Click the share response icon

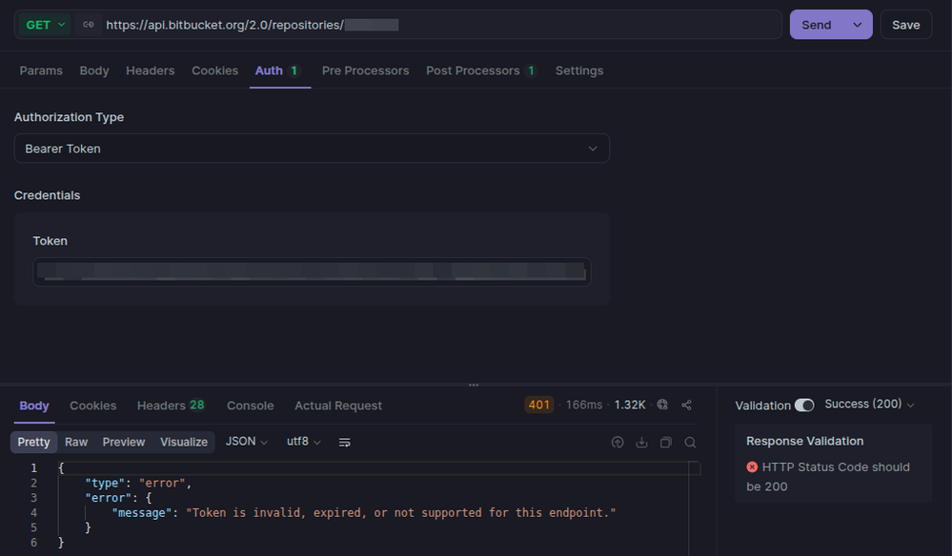click(x=687, y=405)
